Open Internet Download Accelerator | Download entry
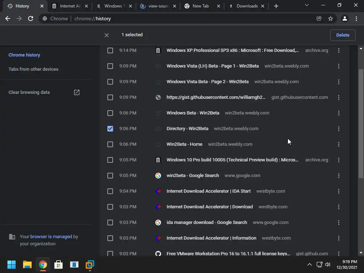The width and height of the screenshot is (364, 273). coord(210,207)
